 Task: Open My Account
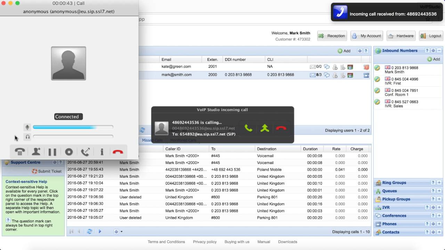(x=366, y=36)
